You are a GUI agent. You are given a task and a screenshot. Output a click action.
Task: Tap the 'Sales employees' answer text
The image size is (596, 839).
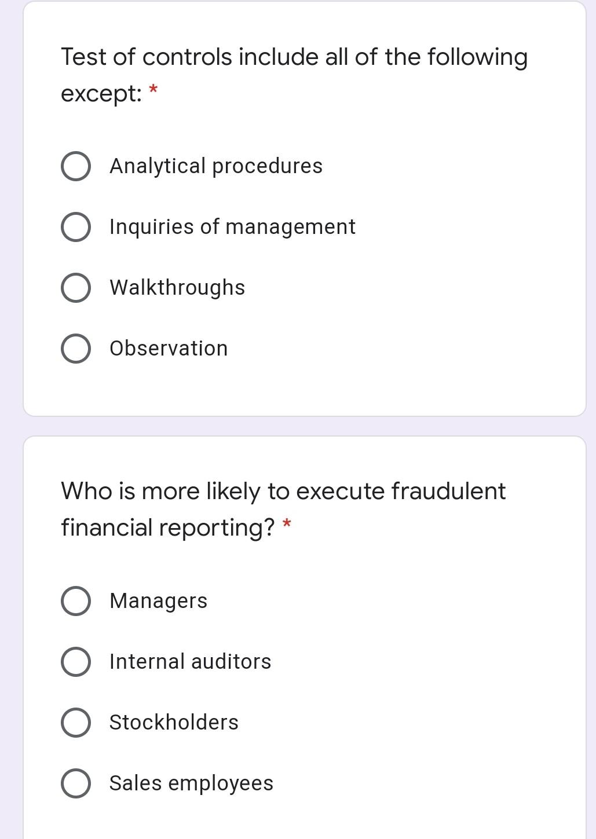tap(191, 783)
